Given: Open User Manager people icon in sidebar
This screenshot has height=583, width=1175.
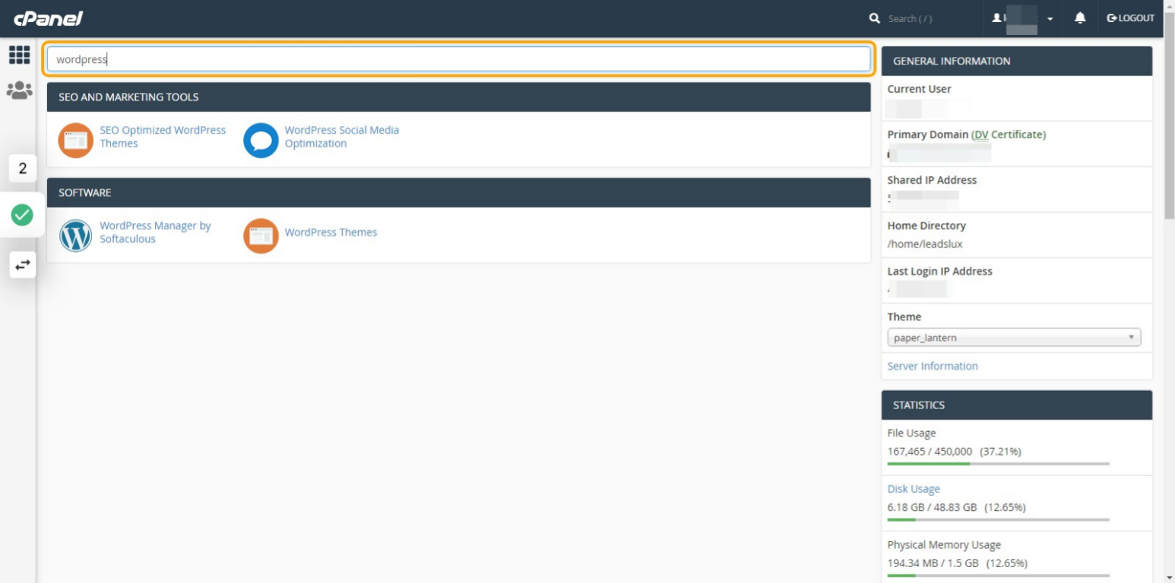Looking at the screenshot, I should pyautogui.click(x=19, y=90).
